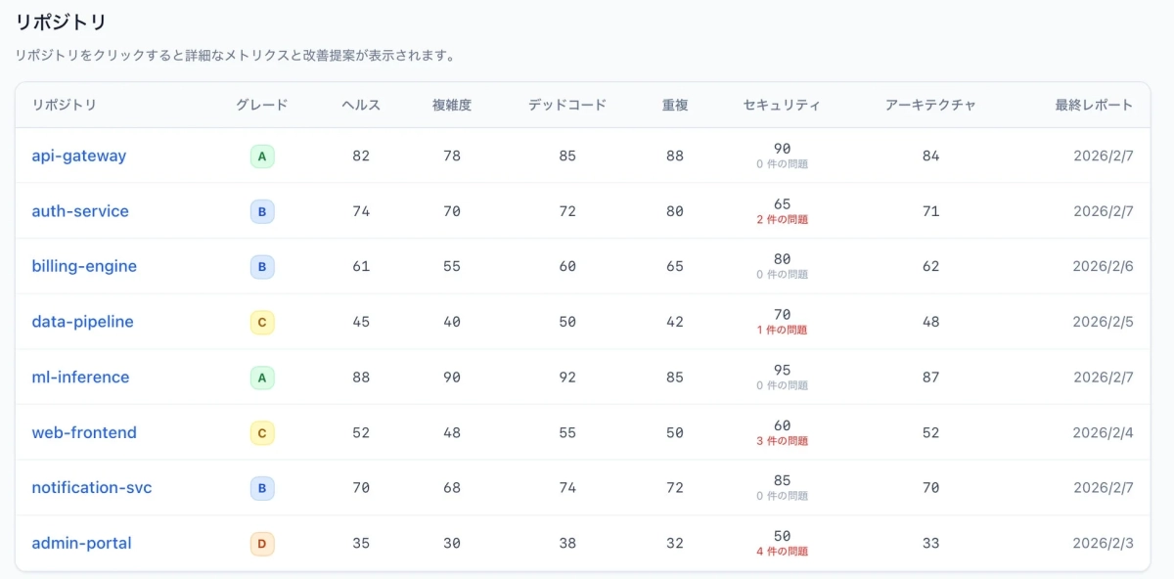Screen dimensions: 1174x579
Task: Sort the table by the グレード column
Action: coord(261,105)
